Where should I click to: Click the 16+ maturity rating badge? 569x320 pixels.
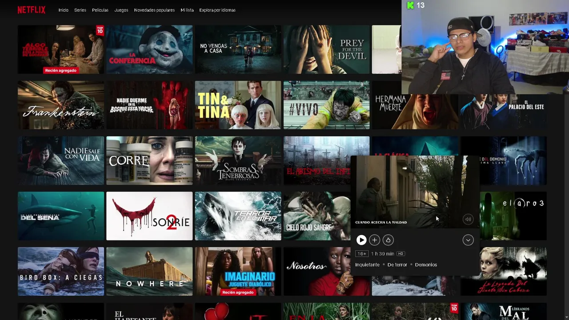(x=362, y=254)
